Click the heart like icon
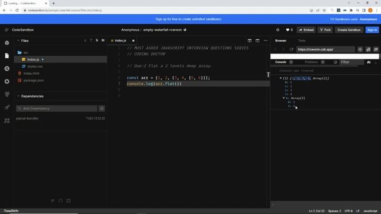Screen dimensions: 381x214 click(288, 30)
